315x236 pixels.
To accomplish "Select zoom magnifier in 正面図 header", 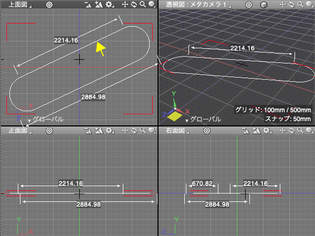I will click(143, 131).
